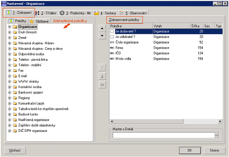Click the horizontal scrollbar thumb in displayed items
The height and width of the screenshot is (157, 229).
pos(149,121)
